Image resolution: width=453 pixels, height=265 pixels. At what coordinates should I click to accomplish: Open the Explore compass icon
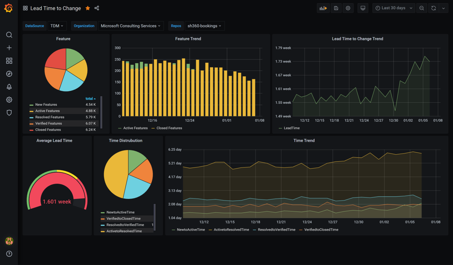coord(9,74)
